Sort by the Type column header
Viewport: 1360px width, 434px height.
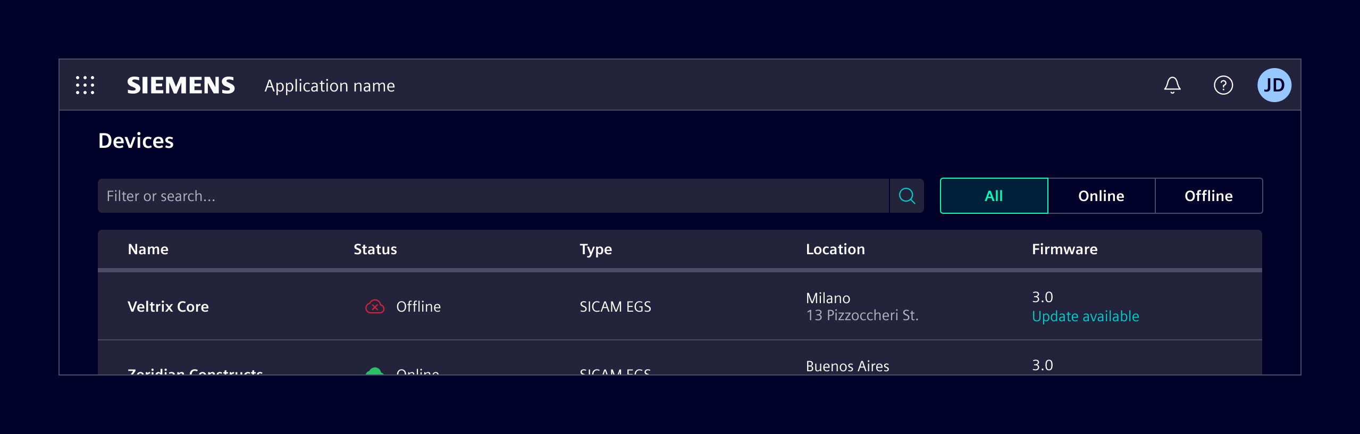pos(595,249)
